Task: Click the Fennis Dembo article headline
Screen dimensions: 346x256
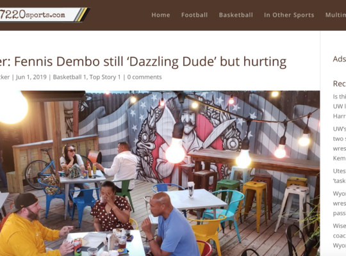Action: 144,61
